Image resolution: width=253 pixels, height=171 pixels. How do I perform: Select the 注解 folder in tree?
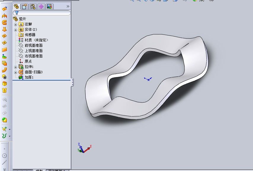[25, 24]
